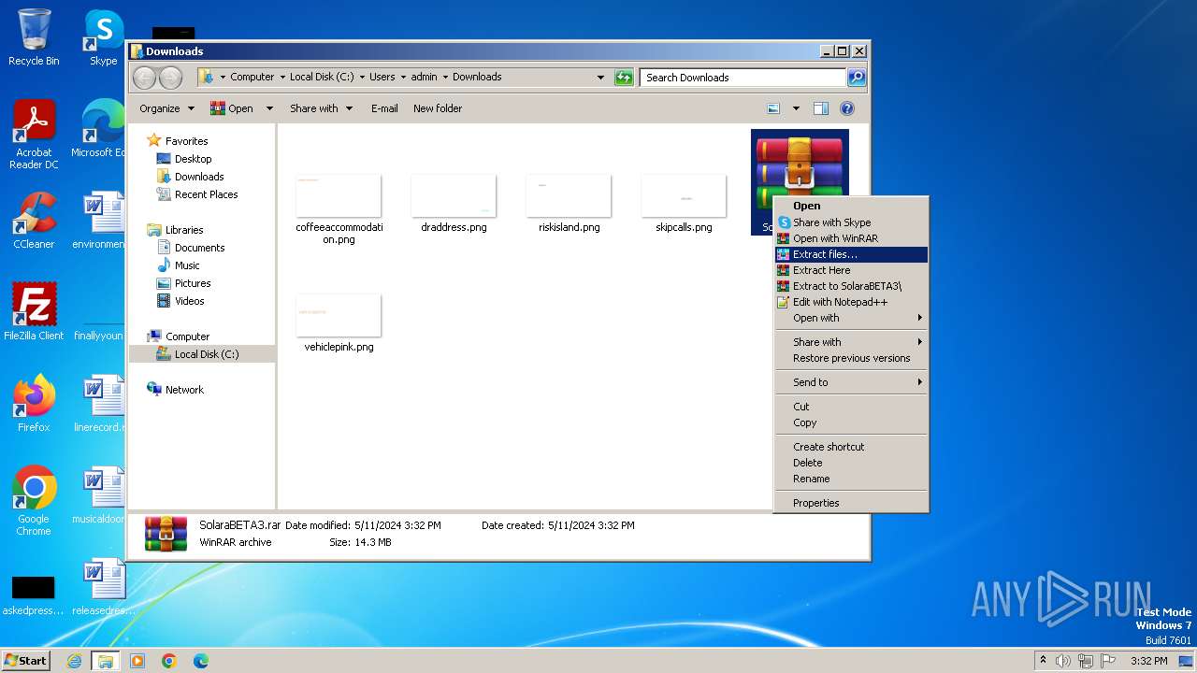The image size is (1197, 673).
Task: Click Acrobat Reader DC desktop icon
Action: click(34, 135)
